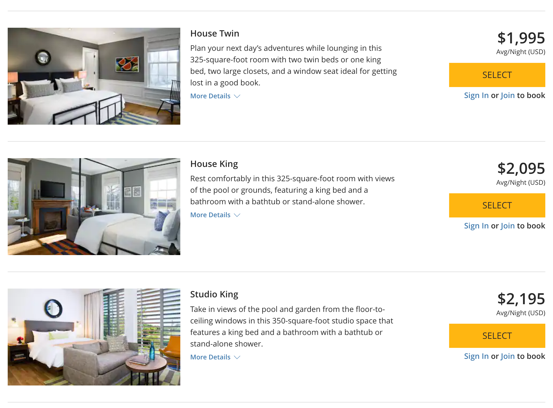Click Join link beside Studio King Sign In
This screenshot has width=553, height=408.
coord(508,356)
